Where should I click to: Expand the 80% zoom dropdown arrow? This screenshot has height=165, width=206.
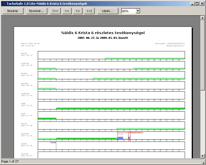(x=138, y=11)
